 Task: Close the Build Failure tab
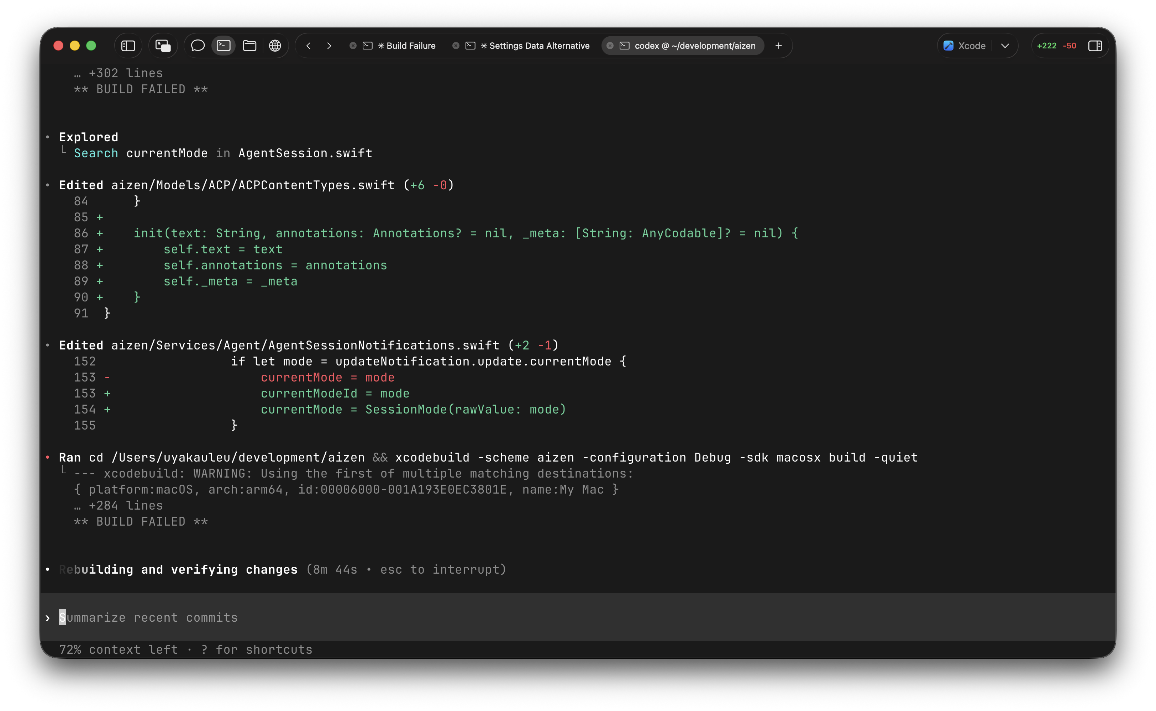(353, 46)
